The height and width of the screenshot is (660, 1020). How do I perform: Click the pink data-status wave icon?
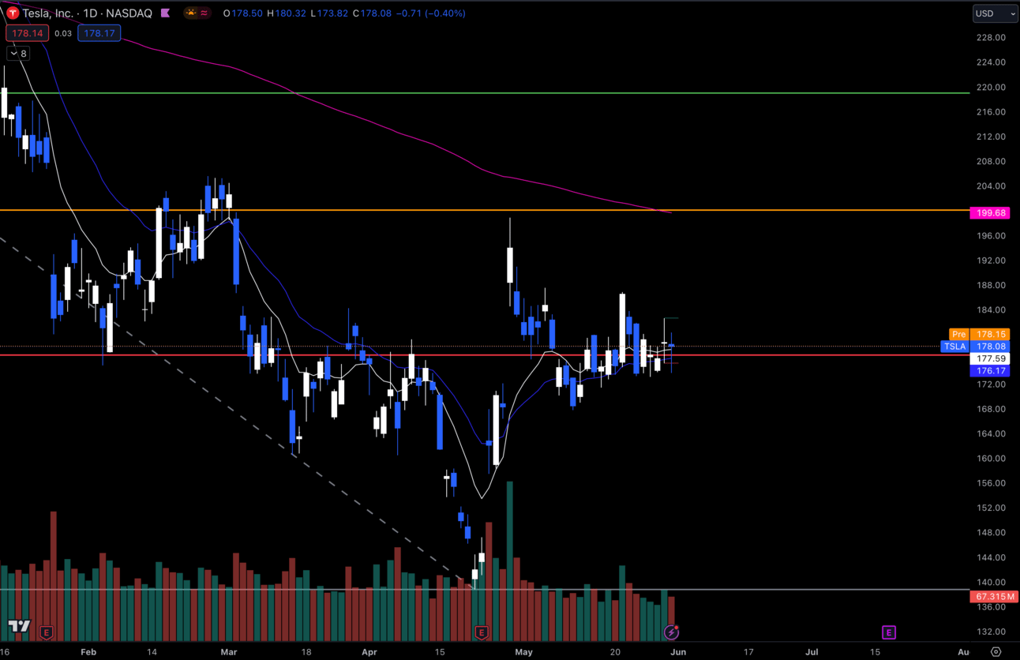(204, 13)
